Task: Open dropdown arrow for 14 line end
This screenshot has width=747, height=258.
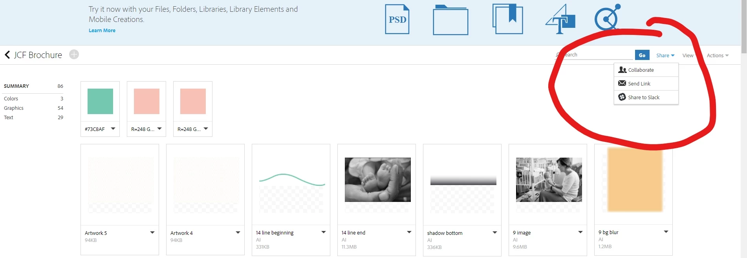Action: (x=409, y=232)
